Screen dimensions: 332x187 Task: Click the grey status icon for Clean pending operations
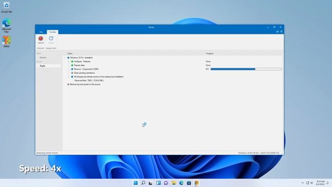72,73
